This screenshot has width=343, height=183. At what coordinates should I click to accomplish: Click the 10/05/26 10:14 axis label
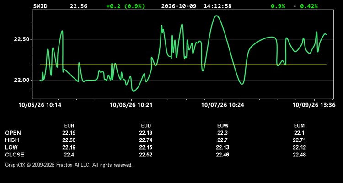click(x=40, y=105)
